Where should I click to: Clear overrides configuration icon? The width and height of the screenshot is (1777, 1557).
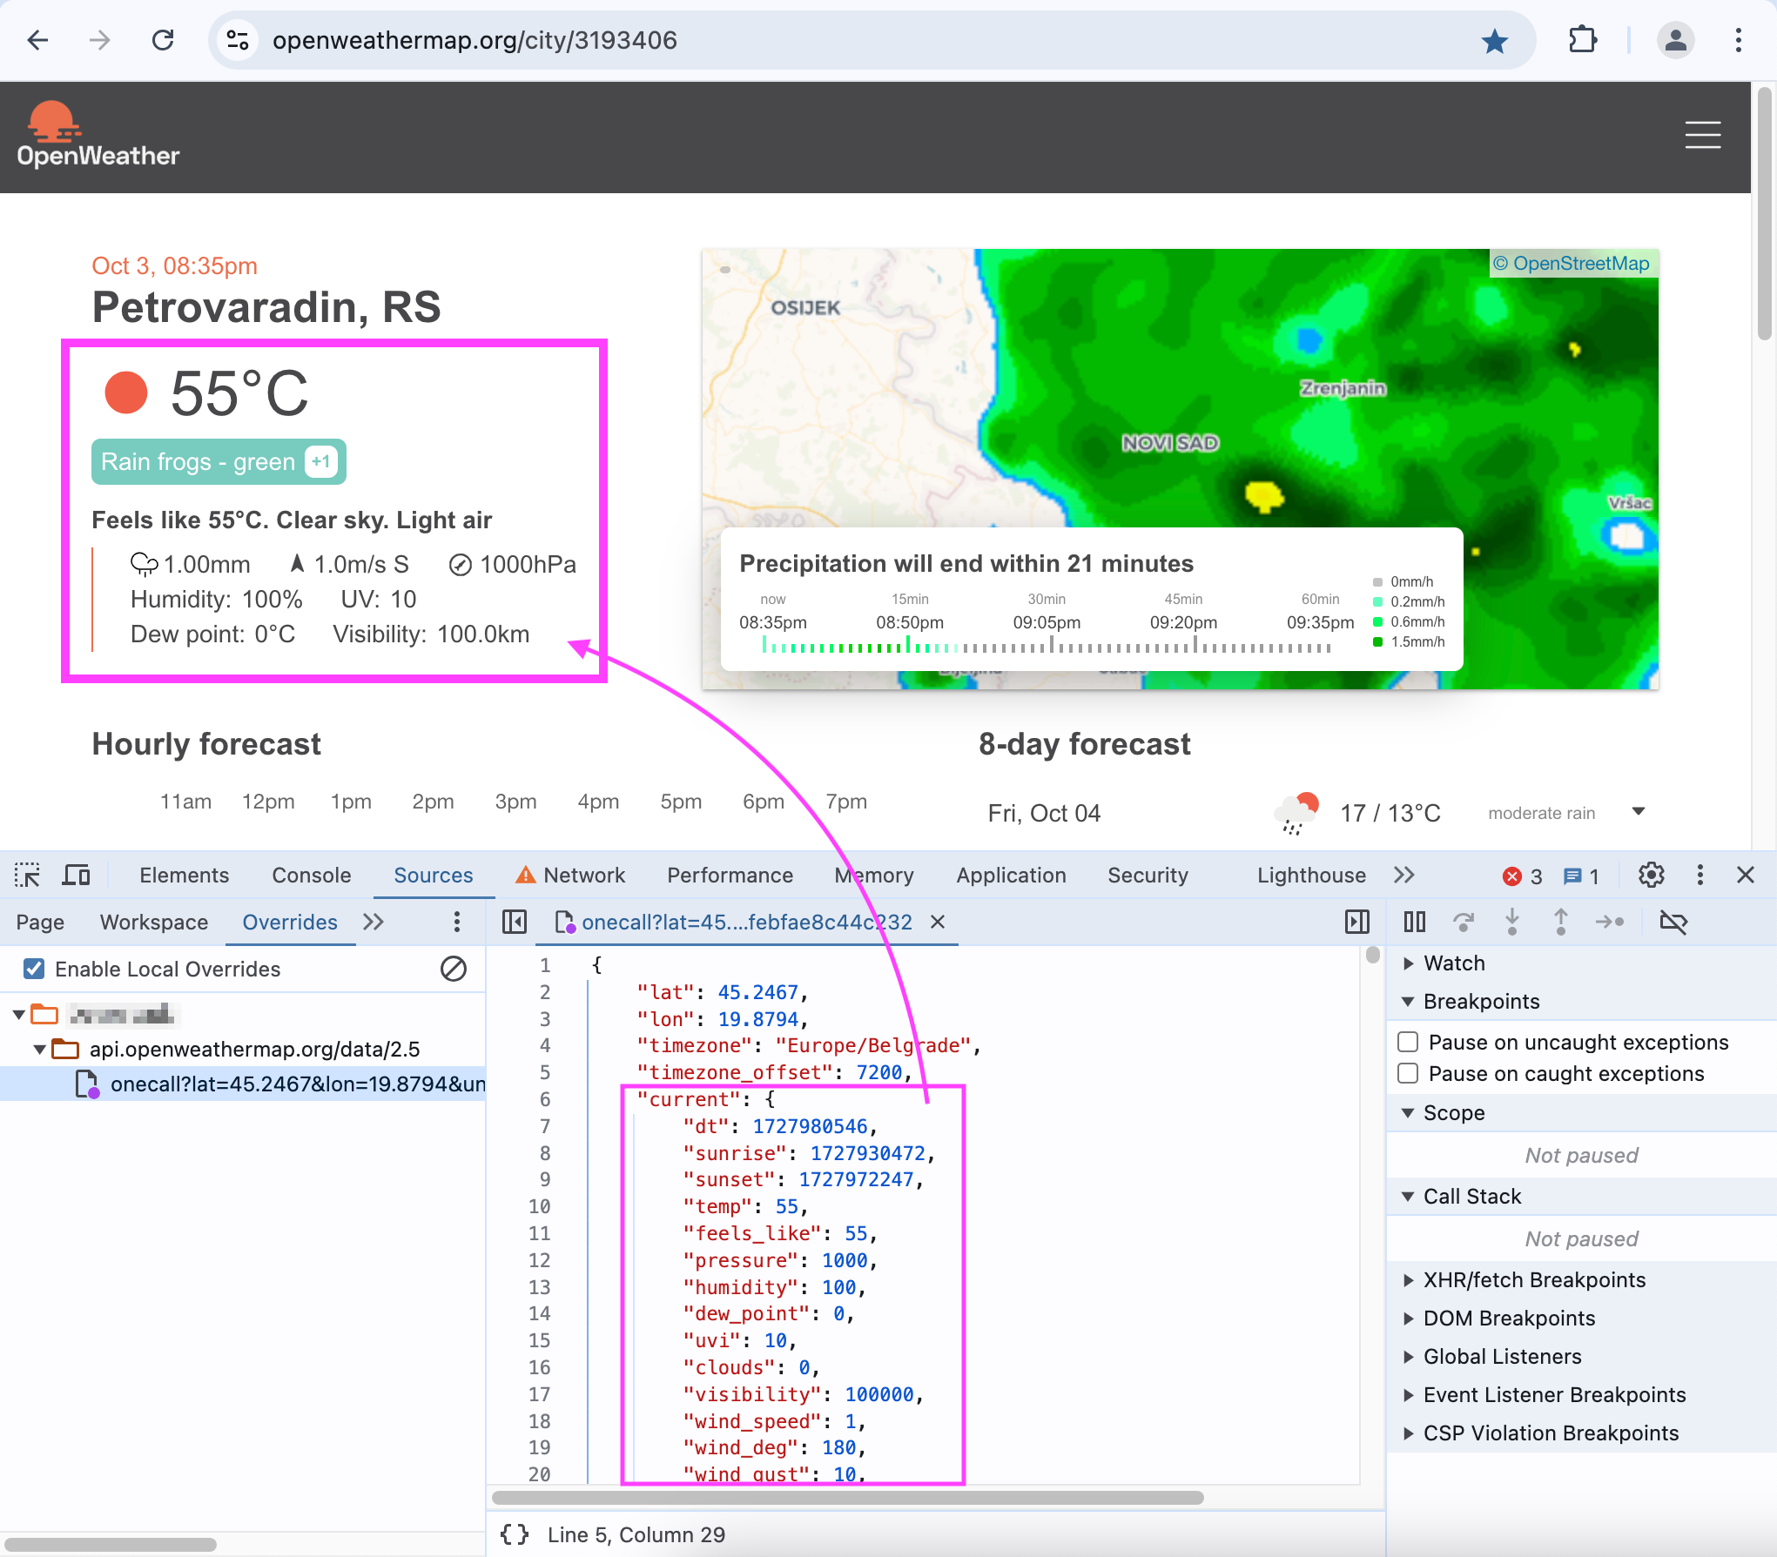(x=453, y=969)
